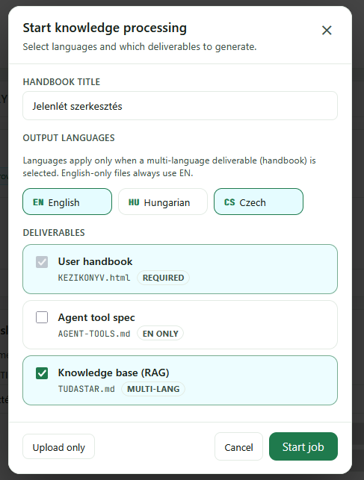The image size is (364, 480).
Task: Click the MULTI-LANG badge
Action: click(153, 389)
